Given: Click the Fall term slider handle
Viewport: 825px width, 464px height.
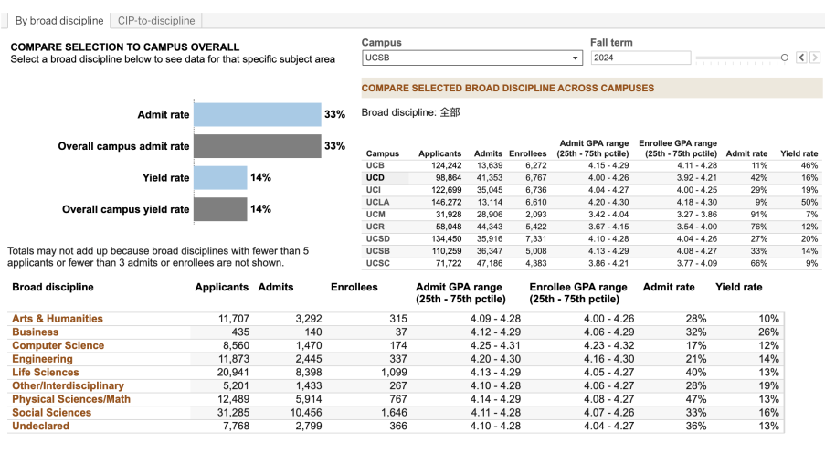Looking at the screenshot, I should tap(784, 58).
